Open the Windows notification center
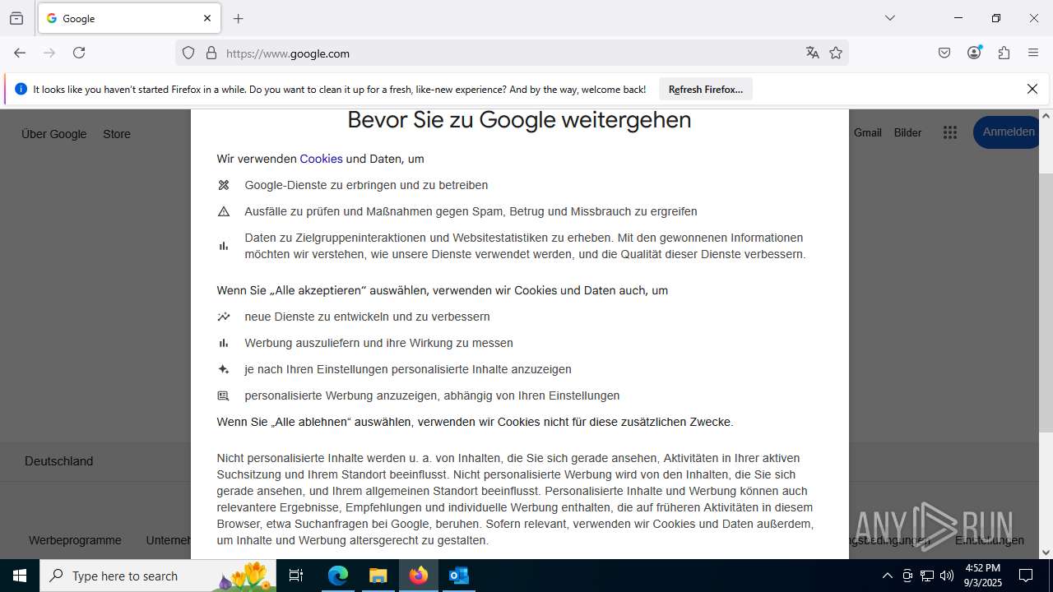1053x592 pixels. point(1026,576)
